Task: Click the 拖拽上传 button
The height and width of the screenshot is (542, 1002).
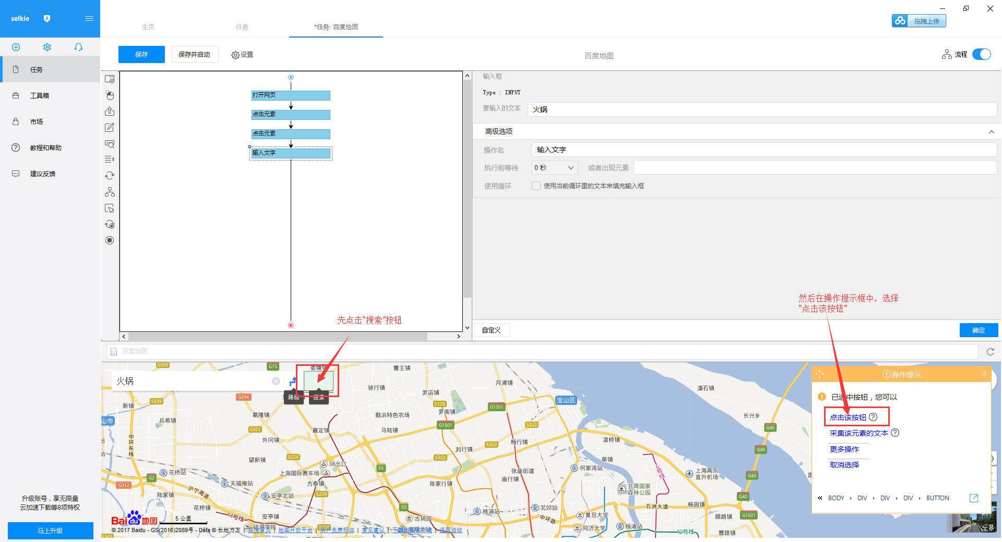Action: click(919, 21)
